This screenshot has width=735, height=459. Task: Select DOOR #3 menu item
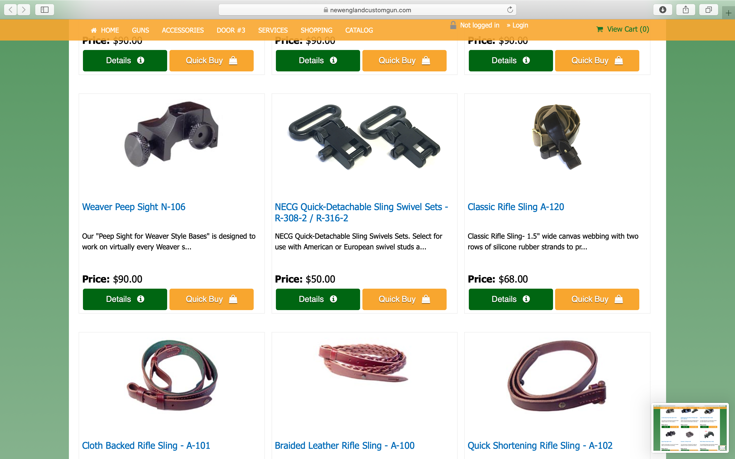[231, 30]
